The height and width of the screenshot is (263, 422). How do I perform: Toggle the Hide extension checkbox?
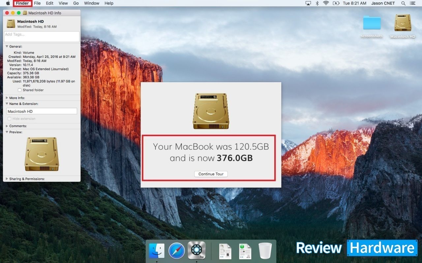coord(9,119)
